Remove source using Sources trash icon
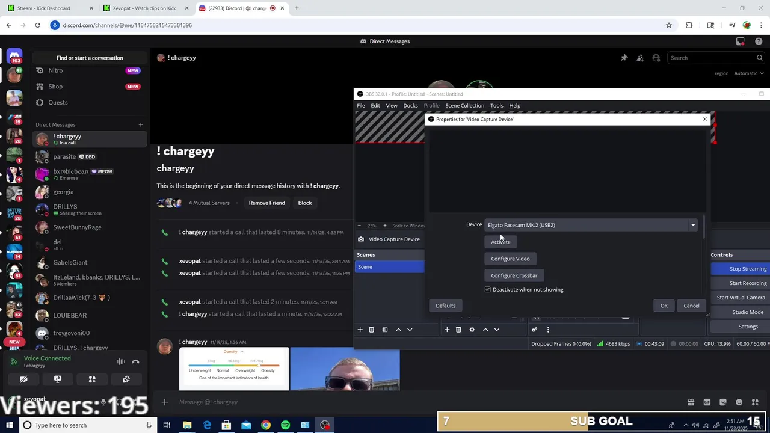Screen dimensions: 770x433 click(x=458, y=330)
